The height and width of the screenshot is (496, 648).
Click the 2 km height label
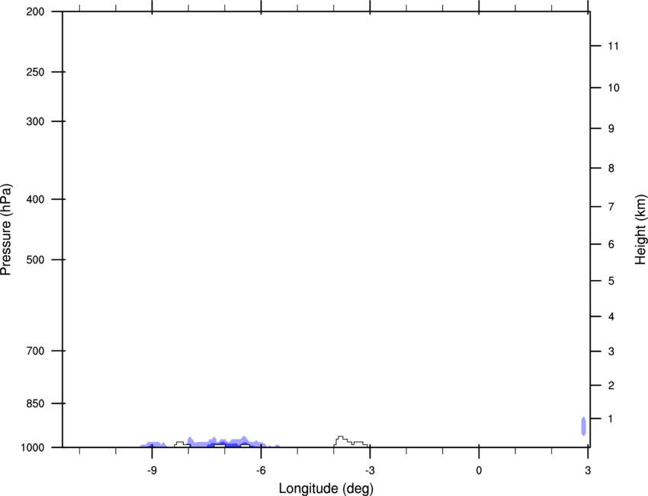(611, 385)
